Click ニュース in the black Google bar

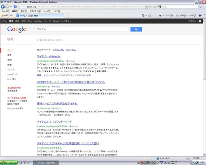coord(47,21)
